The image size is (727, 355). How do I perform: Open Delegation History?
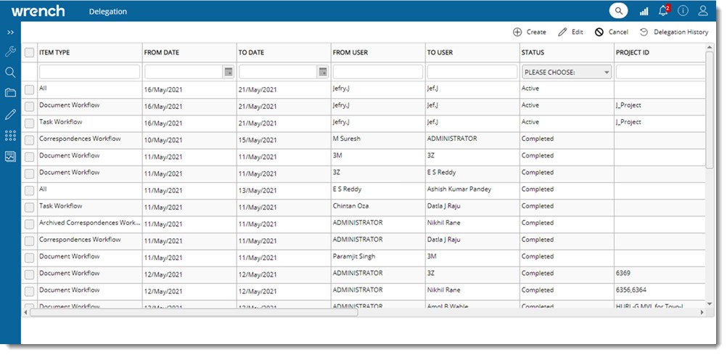coord(674,32)
